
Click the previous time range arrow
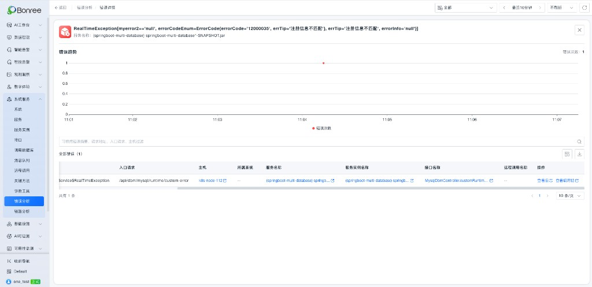pos(504,8)
